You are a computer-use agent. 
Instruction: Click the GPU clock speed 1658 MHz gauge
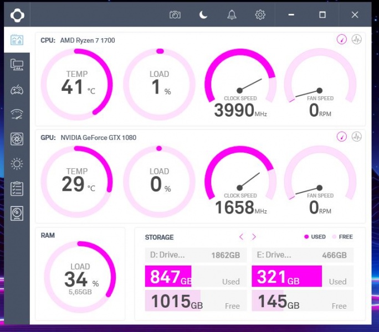[x=240, y=180]
